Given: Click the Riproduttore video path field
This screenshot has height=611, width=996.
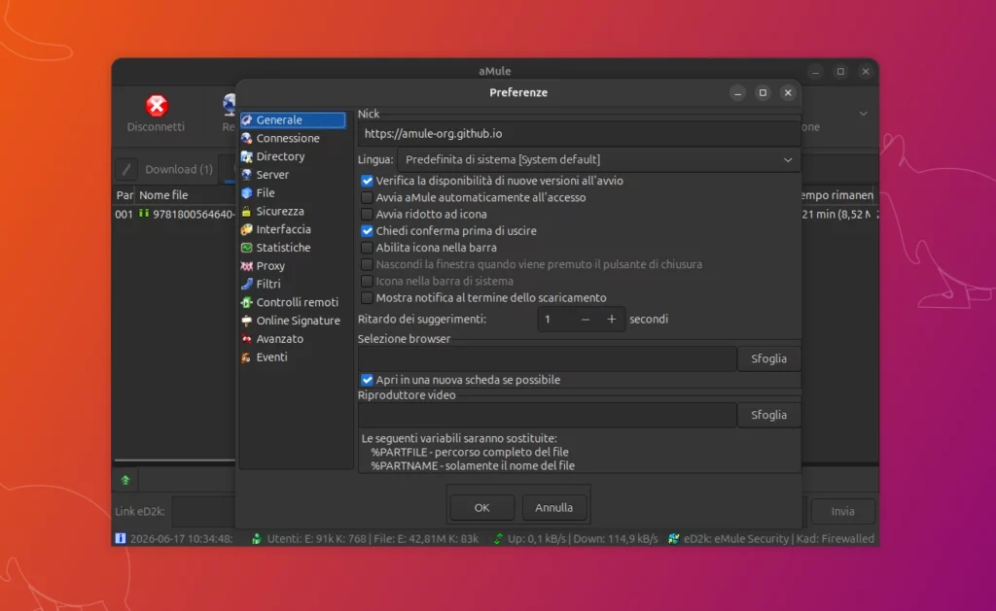Looking at the screenshot, I should click(547, 415).
